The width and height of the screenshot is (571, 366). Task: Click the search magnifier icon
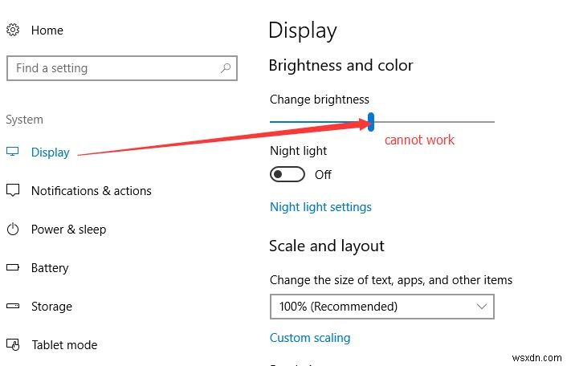coord(225,68)
